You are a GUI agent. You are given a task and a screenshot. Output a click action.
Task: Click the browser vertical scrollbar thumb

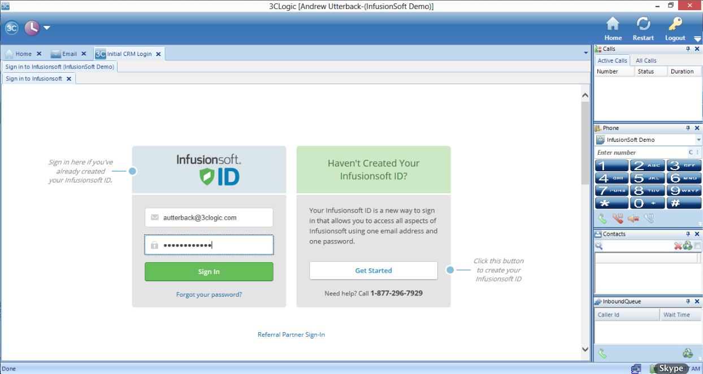pos(585,144)
